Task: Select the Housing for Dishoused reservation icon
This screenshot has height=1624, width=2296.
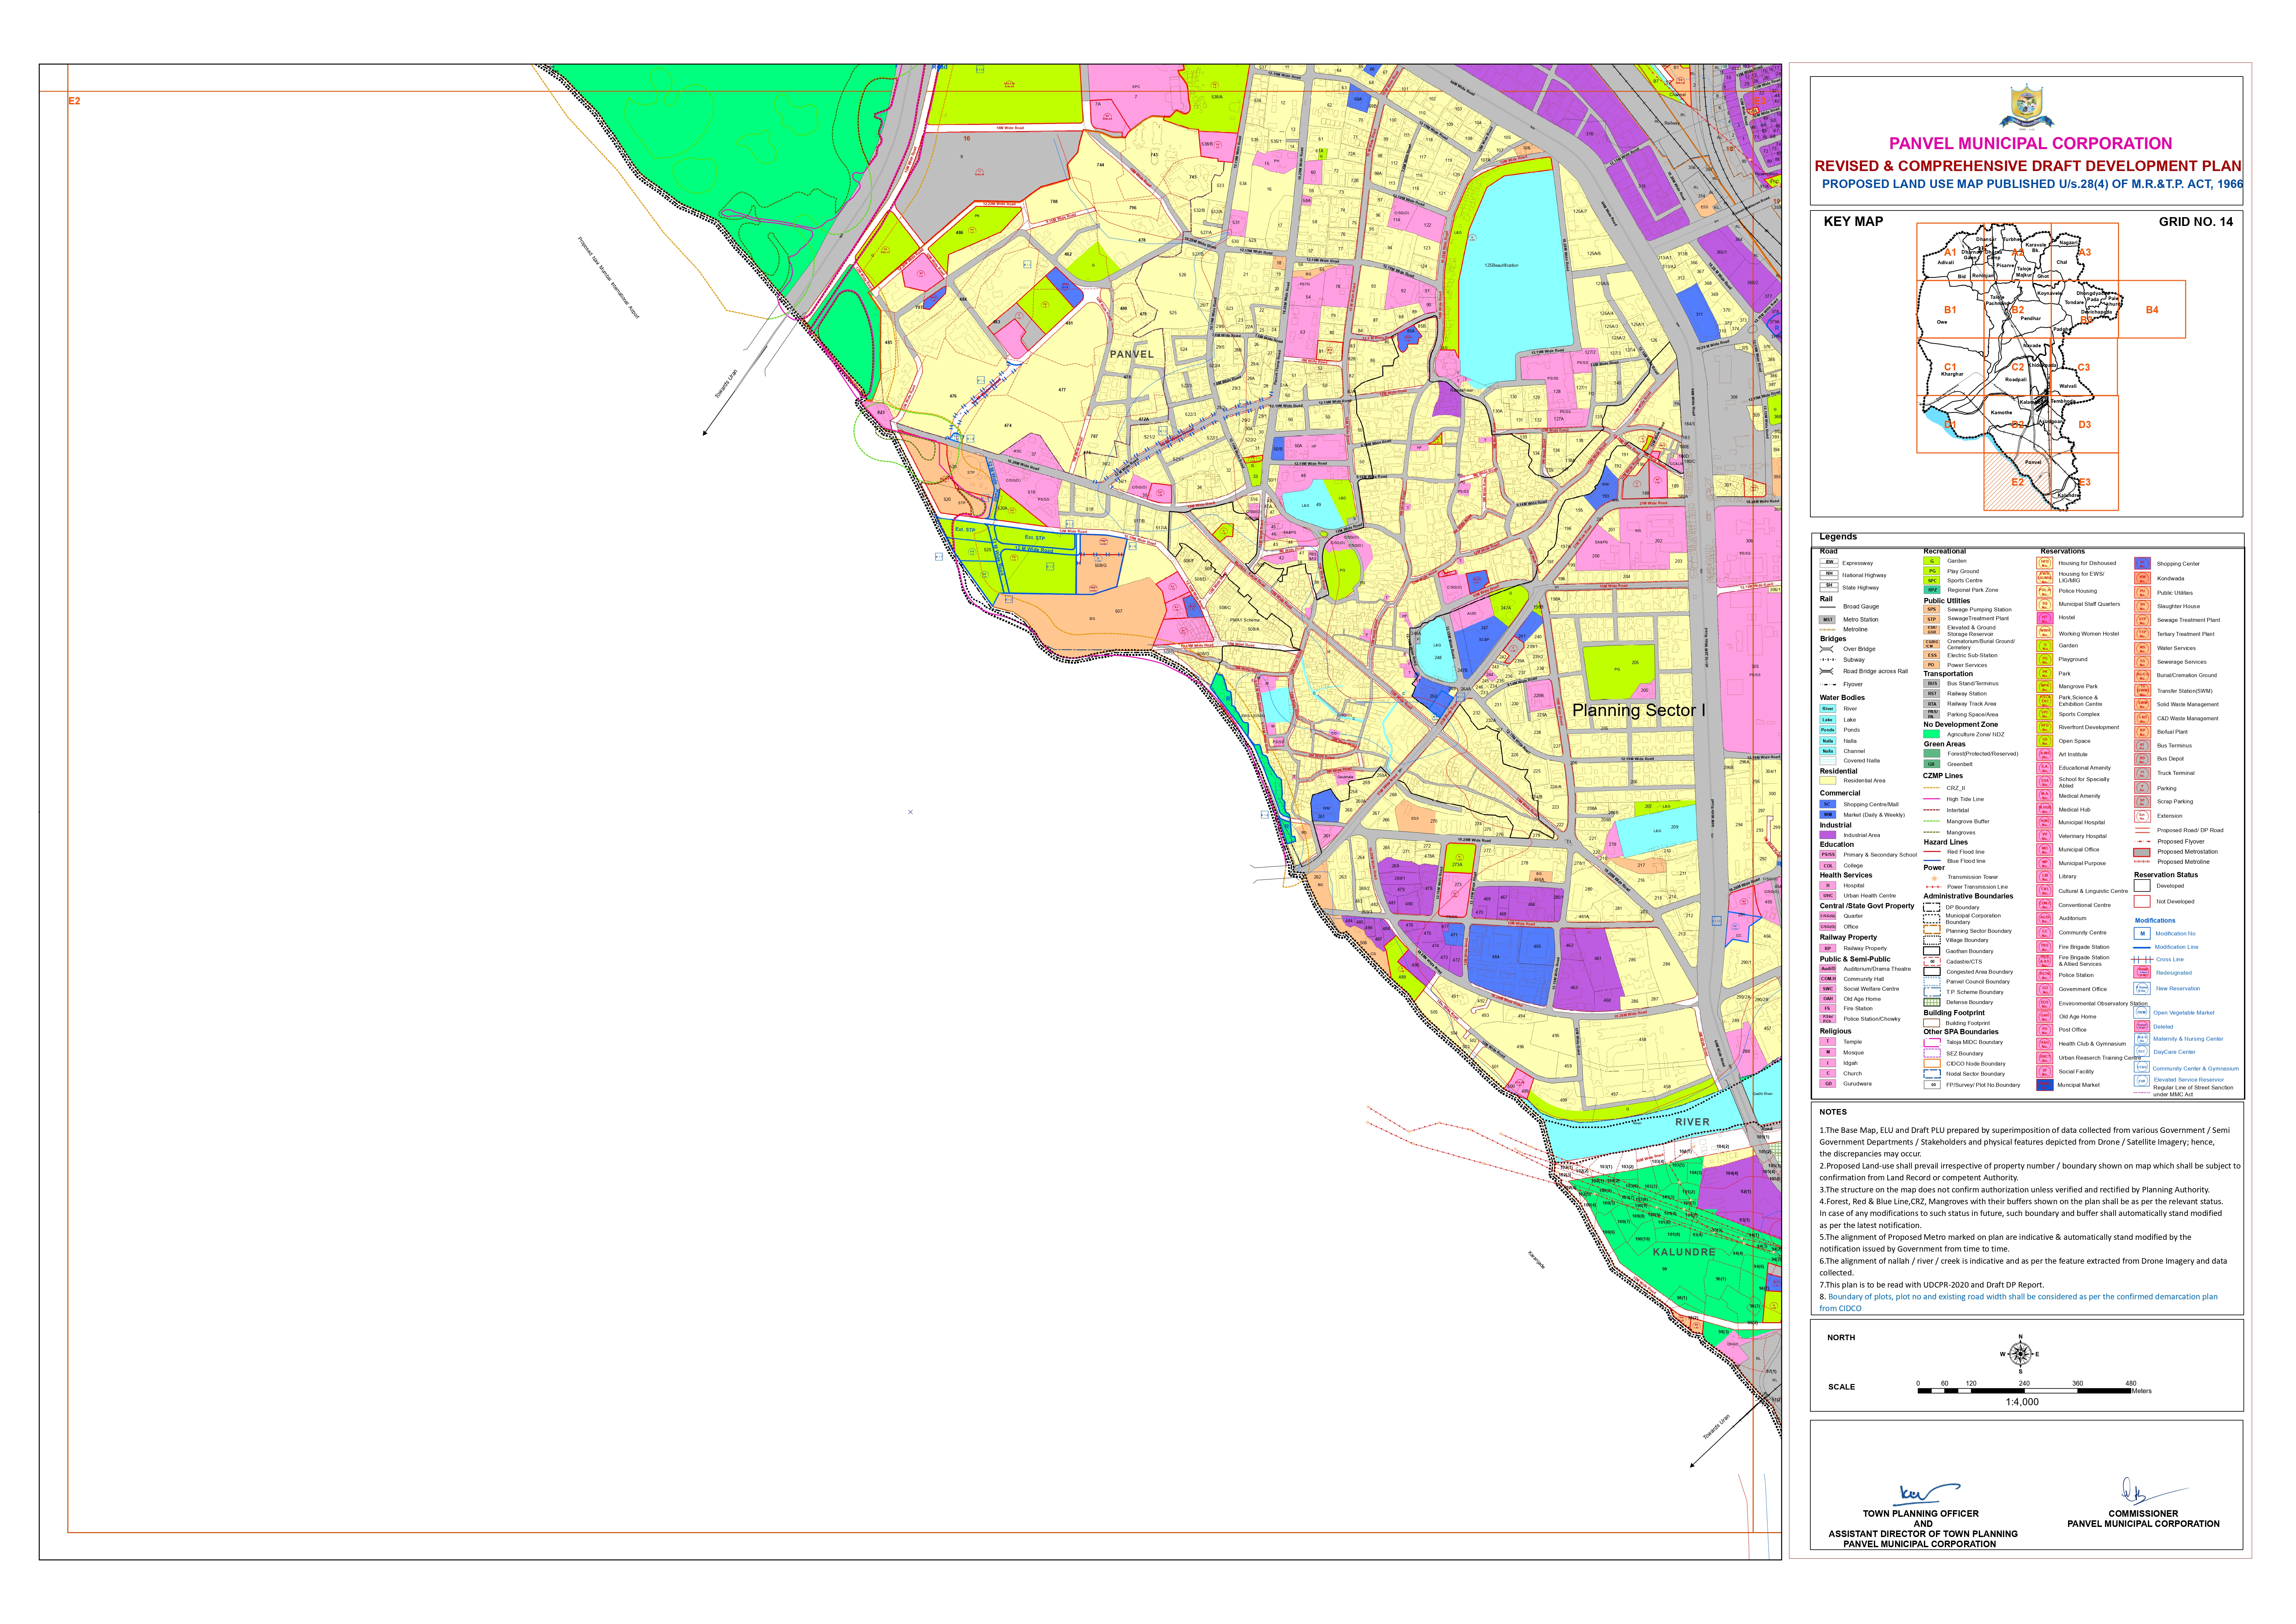Action: 2045,563
